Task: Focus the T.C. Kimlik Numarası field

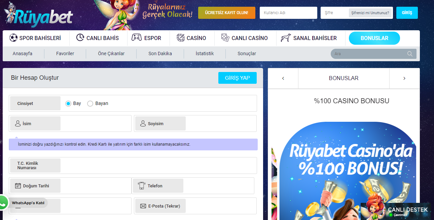Action: point(133,166)
